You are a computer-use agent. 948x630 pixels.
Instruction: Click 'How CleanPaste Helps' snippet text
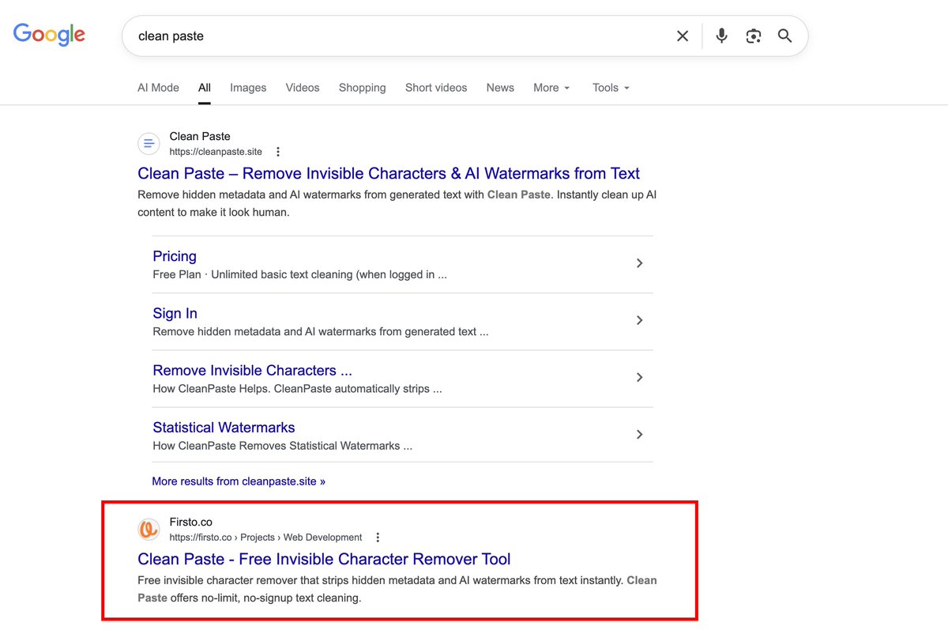click(x=297, y=389)
